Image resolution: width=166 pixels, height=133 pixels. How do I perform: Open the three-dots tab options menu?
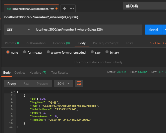tap(72, 9)
